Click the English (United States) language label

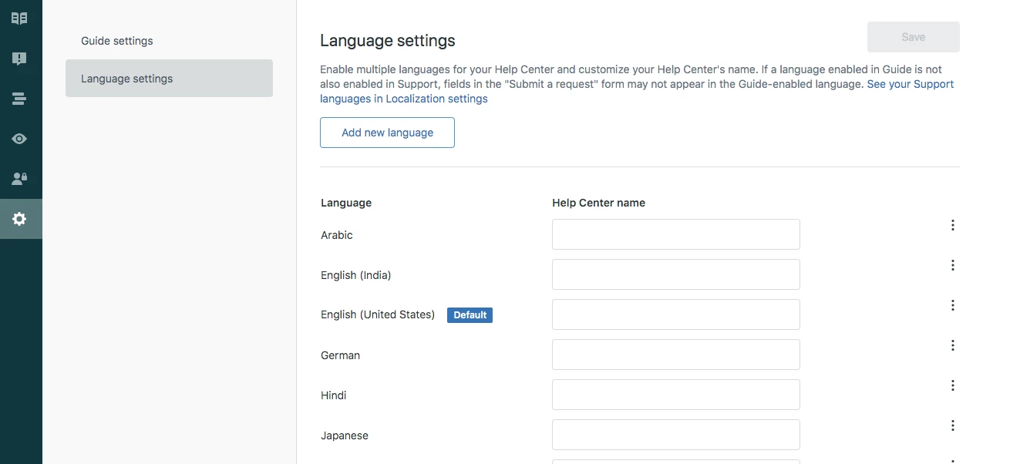coord(378,314)
